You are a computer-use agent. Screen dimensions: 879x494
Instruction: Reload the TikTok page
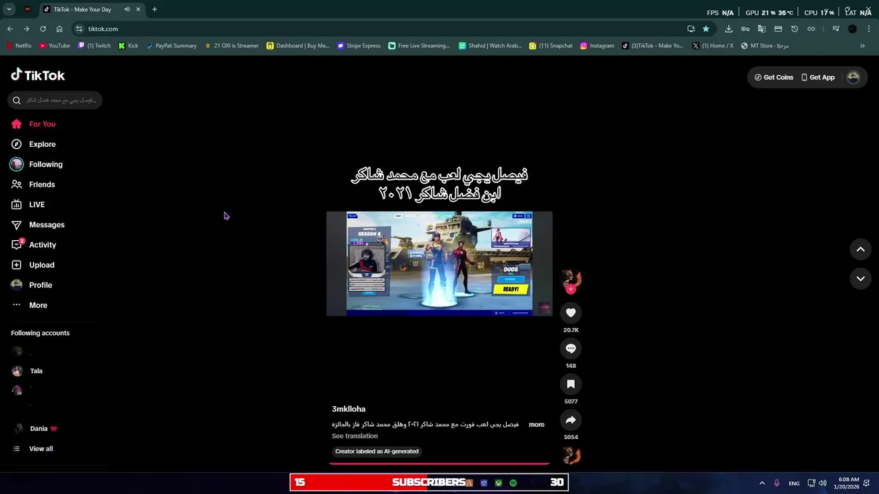click(x=43, y=29)
